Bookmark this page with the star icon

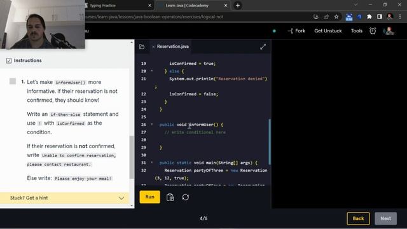tap(336, 17)
